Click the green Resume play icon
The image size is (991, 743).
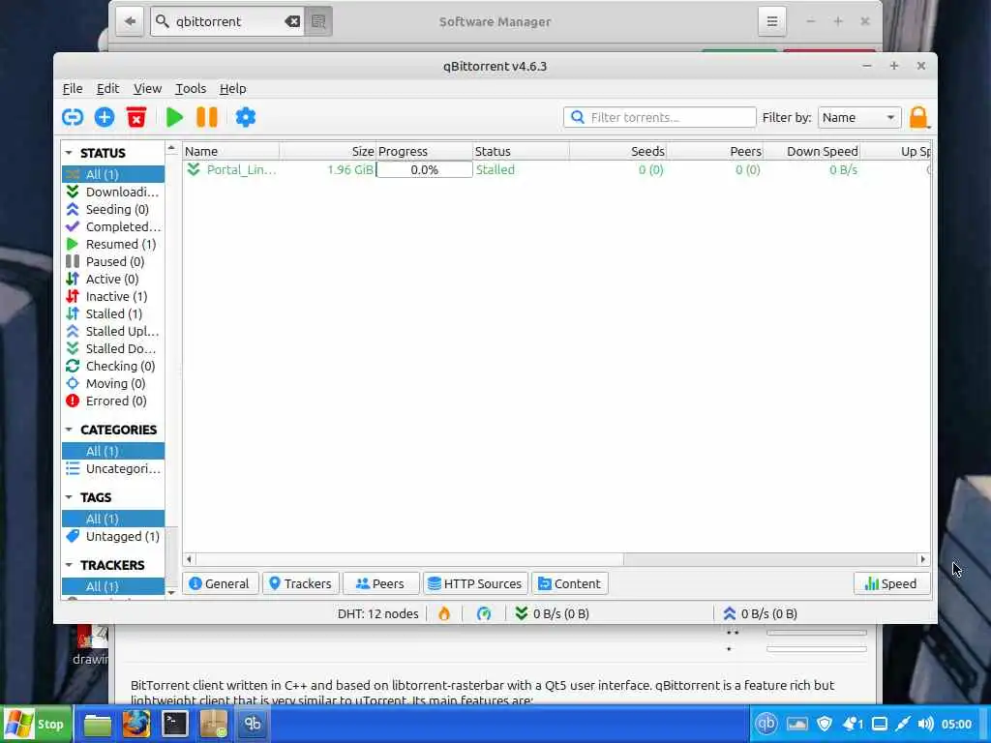(174, 117)
